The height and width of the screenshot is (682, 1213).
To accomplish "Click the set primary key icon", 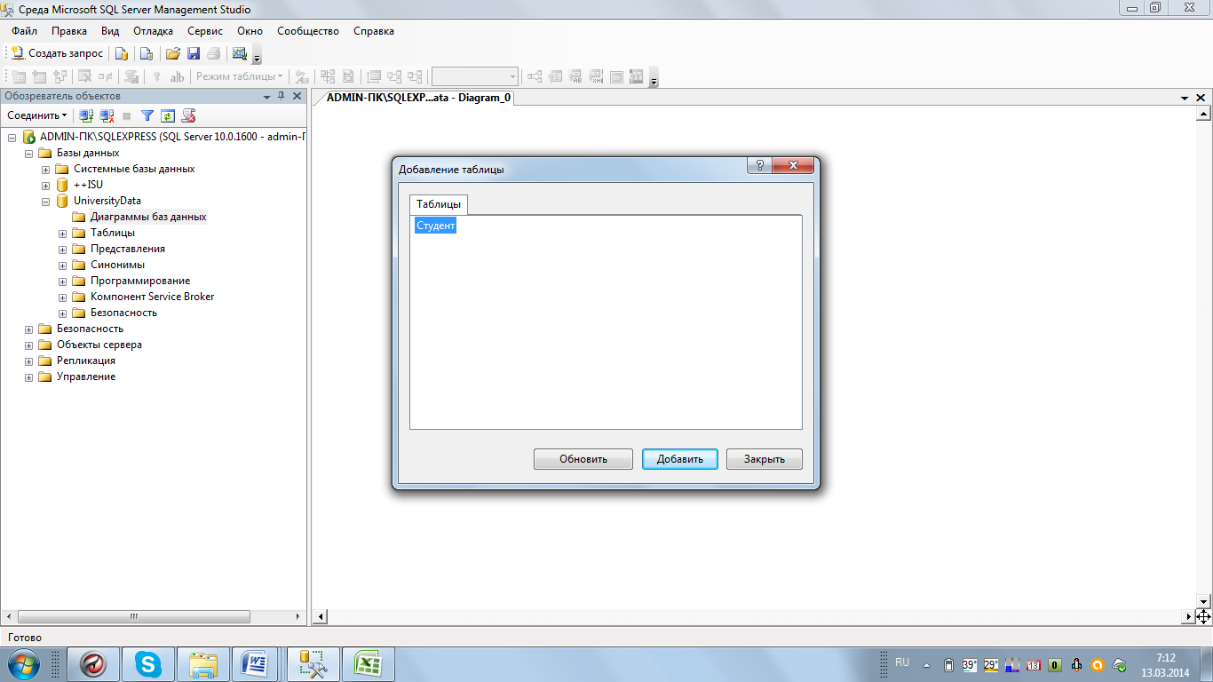I will pyautogui.click(x=155, y=76).
